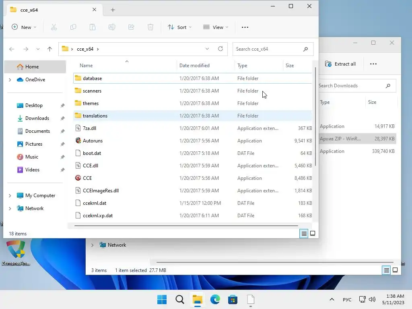Switch to large icons view in Downloads window

[395, 270]
